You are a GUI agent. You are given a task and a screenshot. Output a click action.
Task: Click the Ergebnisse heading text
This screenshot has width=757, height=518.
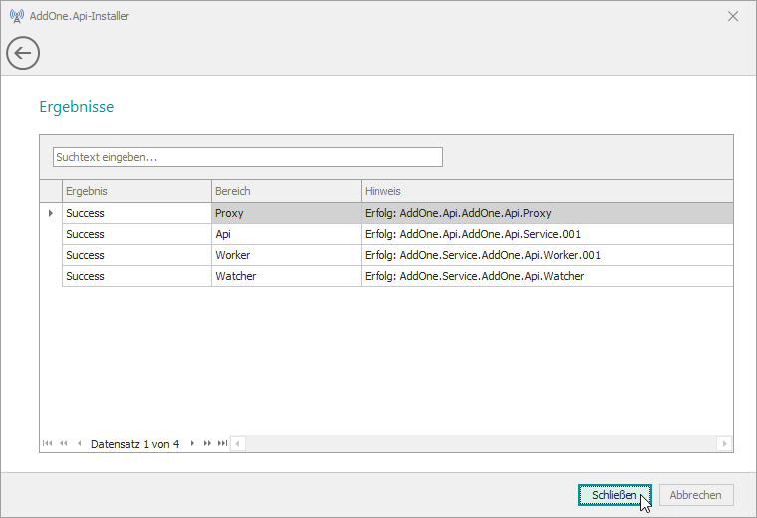tap(77, 107)
